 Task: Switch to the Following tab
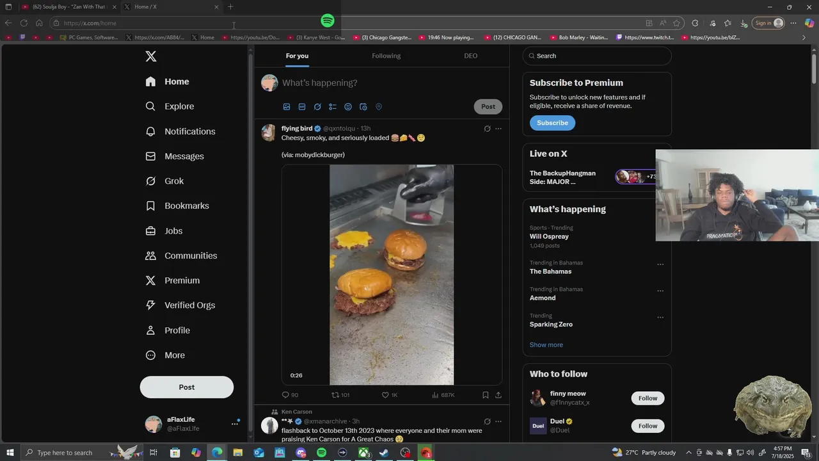click(x=386, y=56)
